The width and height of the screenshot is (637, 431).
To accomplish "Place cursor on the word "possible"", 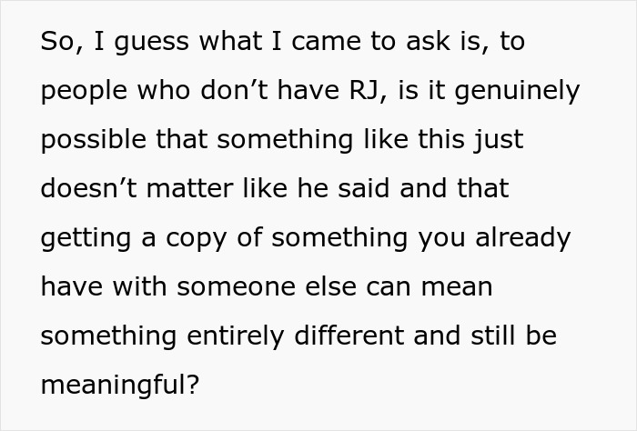I will tap(94, 141).
